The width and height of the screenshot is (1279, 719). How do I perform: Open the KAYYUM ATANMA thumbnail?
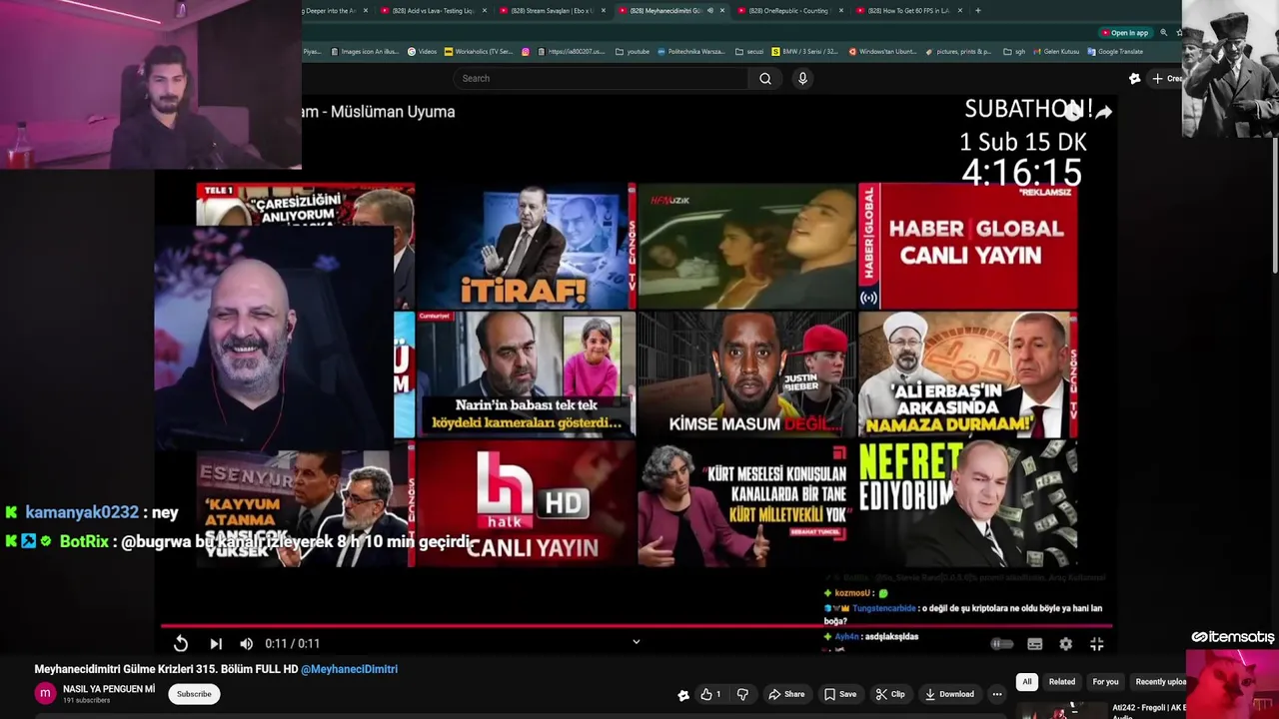[305, 507]
